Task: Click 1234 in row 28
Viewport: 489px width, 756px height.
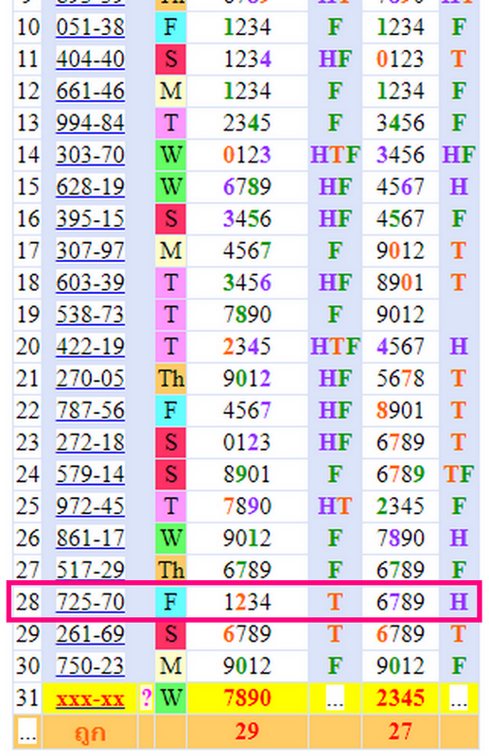Action: (247, 602)
